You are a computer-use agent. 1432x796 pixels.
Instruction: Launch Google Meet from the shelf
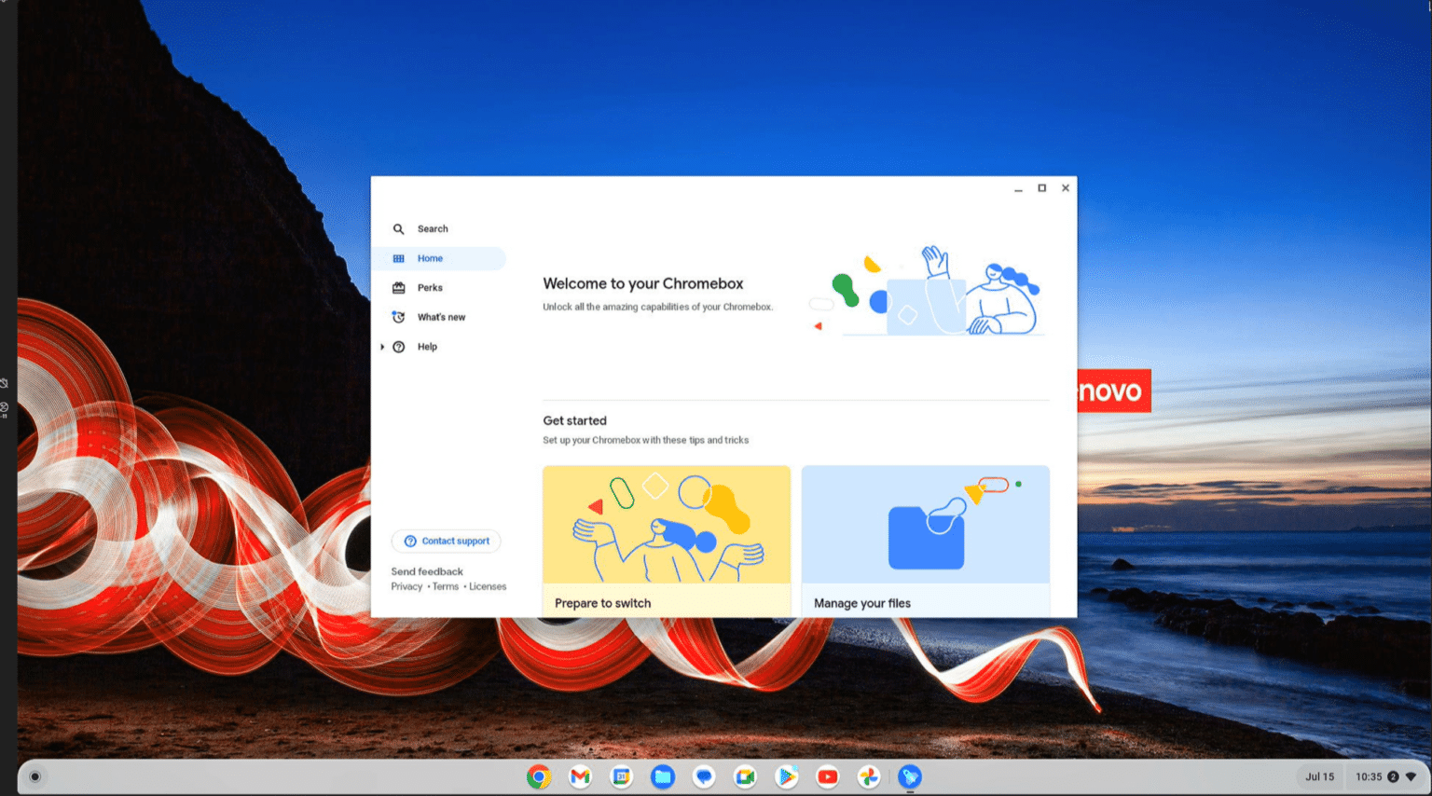click(x=745, y=776)
